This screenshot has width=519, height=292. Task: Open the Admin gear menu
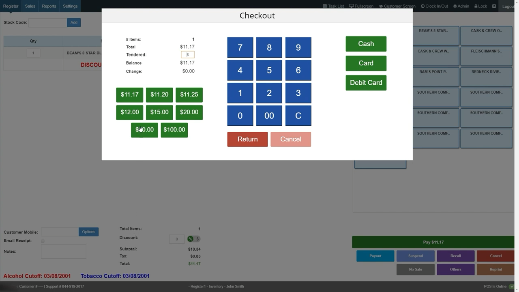461,6
